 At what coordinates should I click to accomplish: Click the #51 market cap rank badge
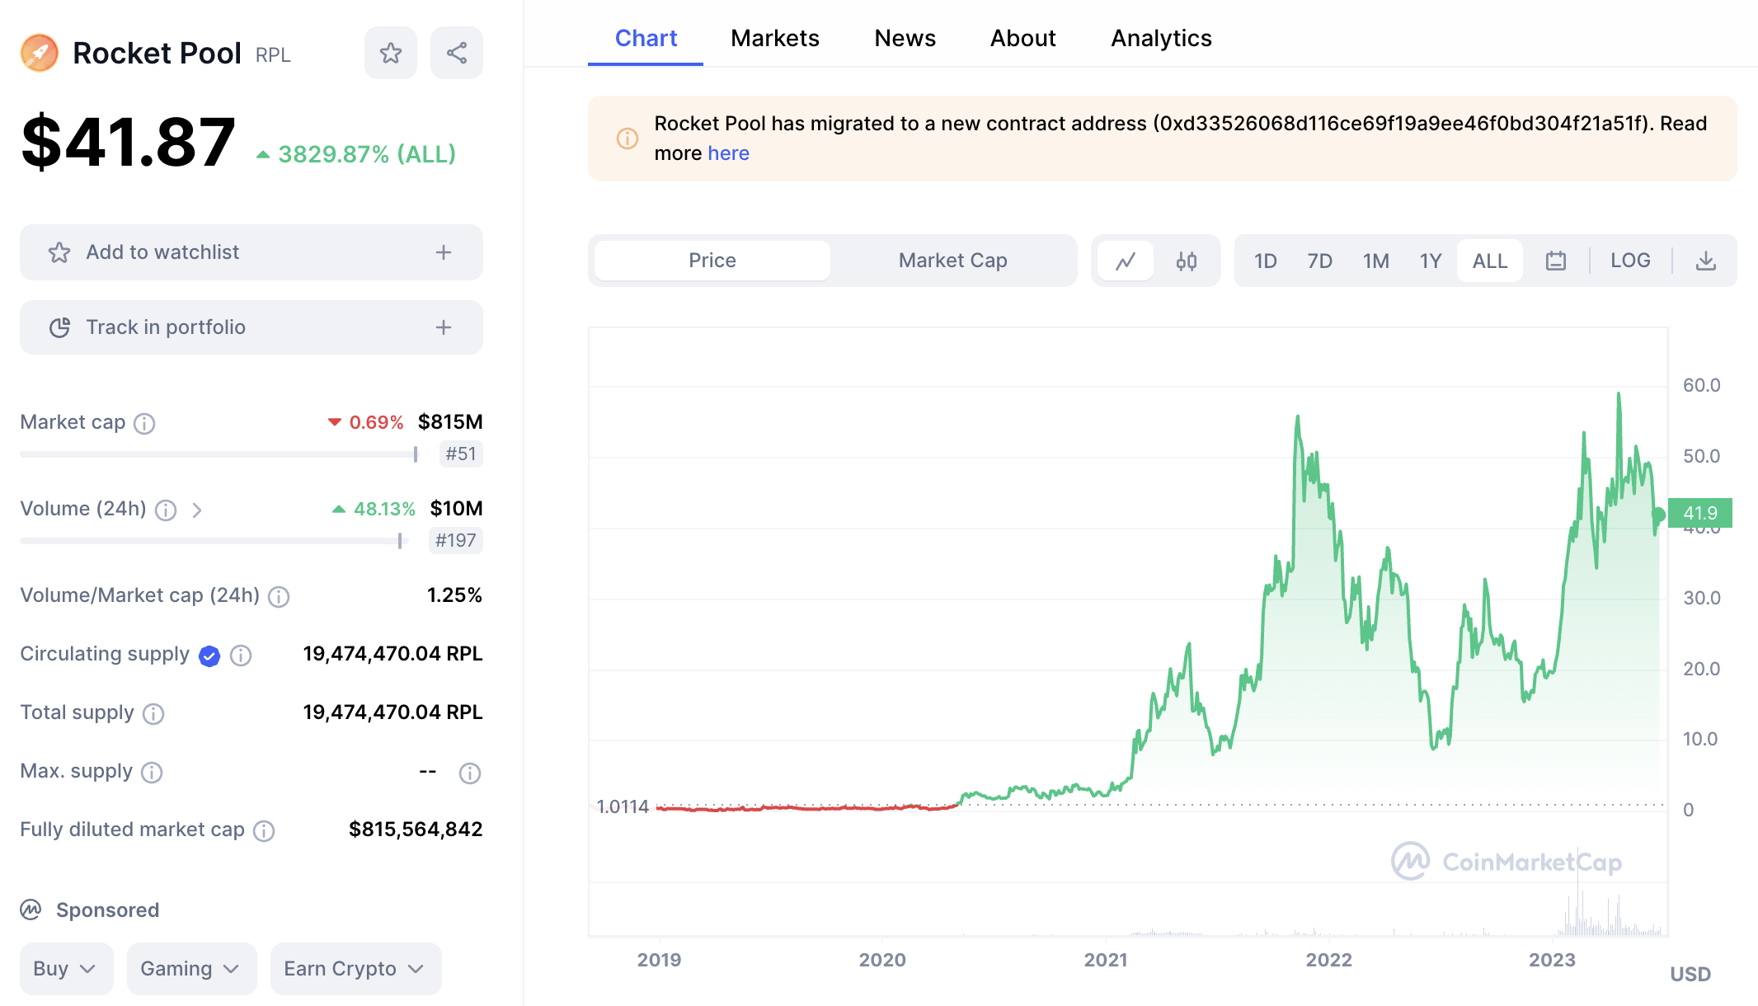pos(461,454)
